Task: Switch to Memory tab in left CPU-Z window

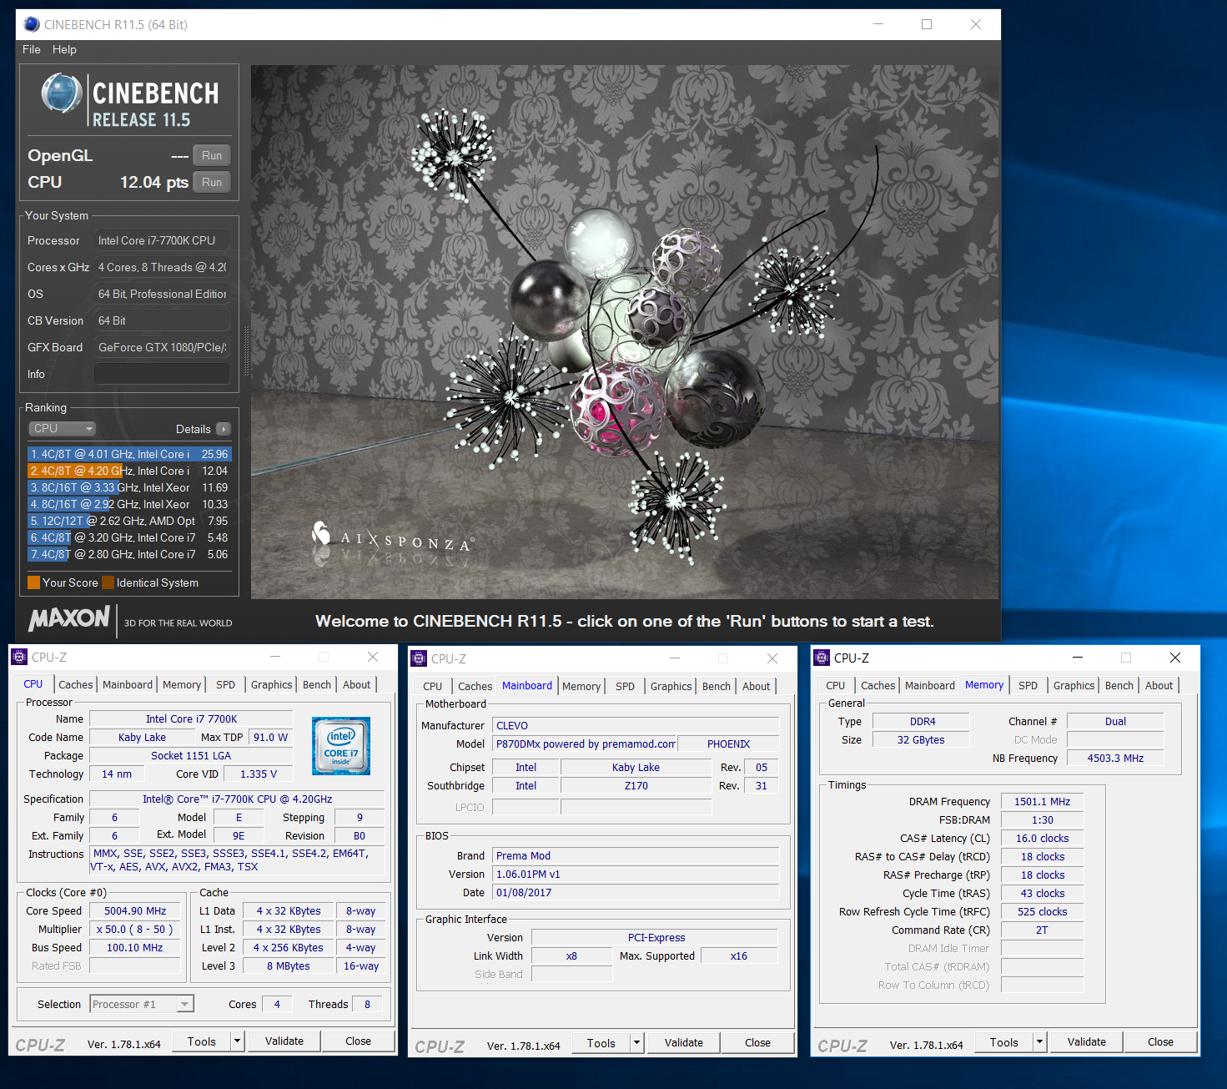Action: pyautogui.click(x=182, y=684)
